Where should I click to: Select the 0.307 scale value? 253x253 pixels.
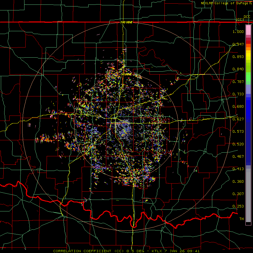238,194
